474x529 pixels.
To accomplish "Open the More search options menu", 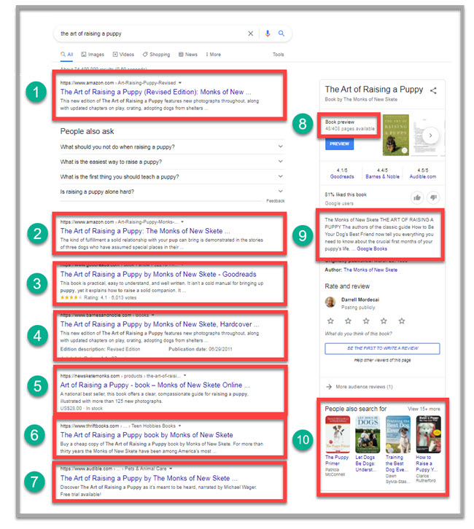I will [214, 55].
